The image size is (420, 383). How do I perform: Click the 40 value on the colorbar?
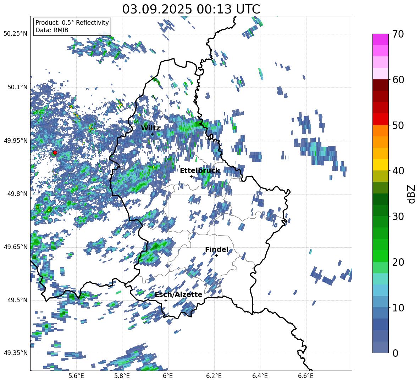pos(398,171)
